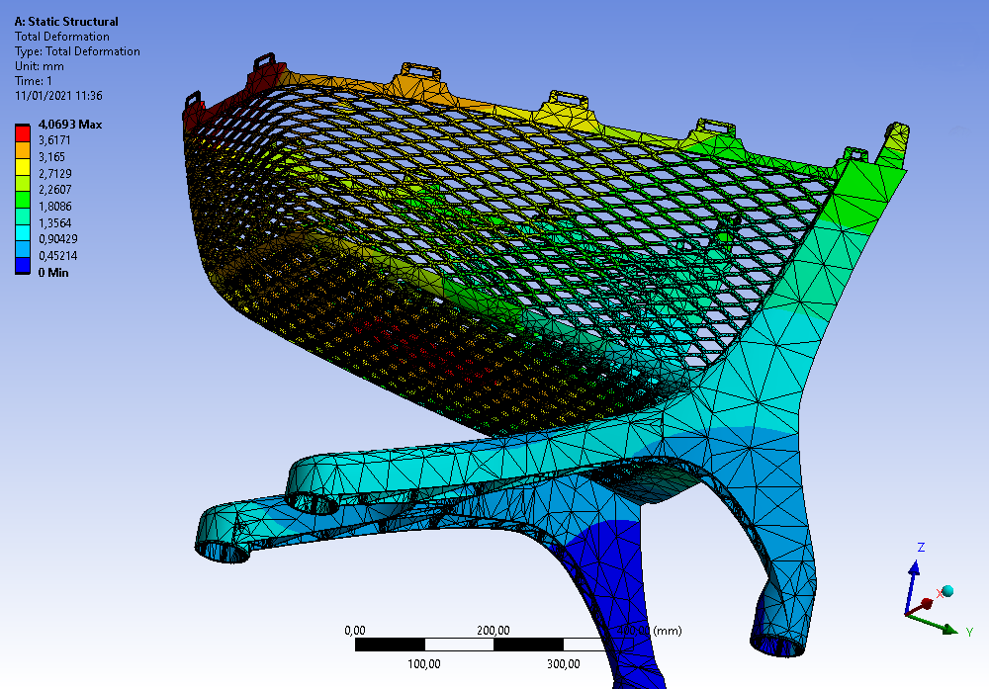Click the date stamp "11/01/2021 11:36"
This screenshot has height=689, width=989.
(58, 96)
